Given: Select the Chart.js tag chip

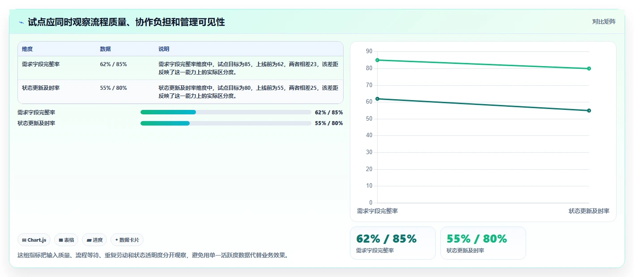Looking at the screenshot, I should (34, 240).
